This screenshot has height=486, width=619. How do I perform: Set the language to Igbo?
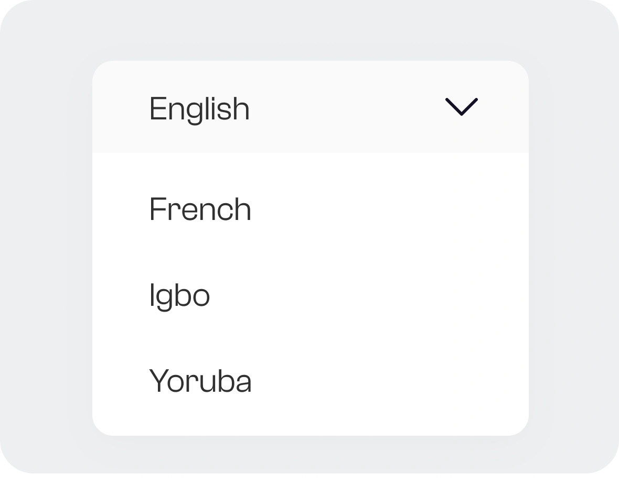180,295
